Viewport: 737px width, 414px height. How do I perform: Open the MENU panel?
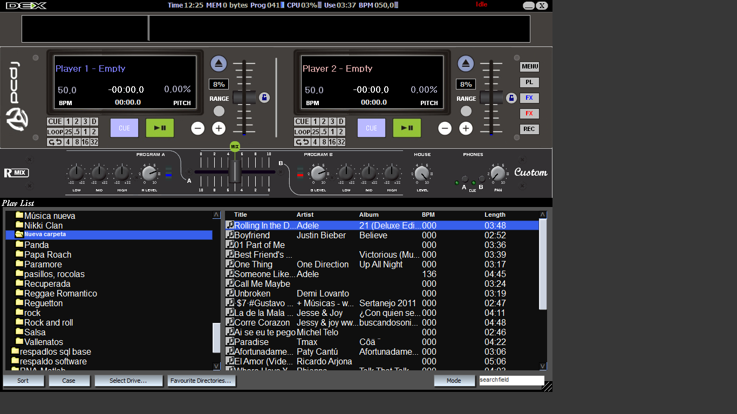[x=529, y=66]
